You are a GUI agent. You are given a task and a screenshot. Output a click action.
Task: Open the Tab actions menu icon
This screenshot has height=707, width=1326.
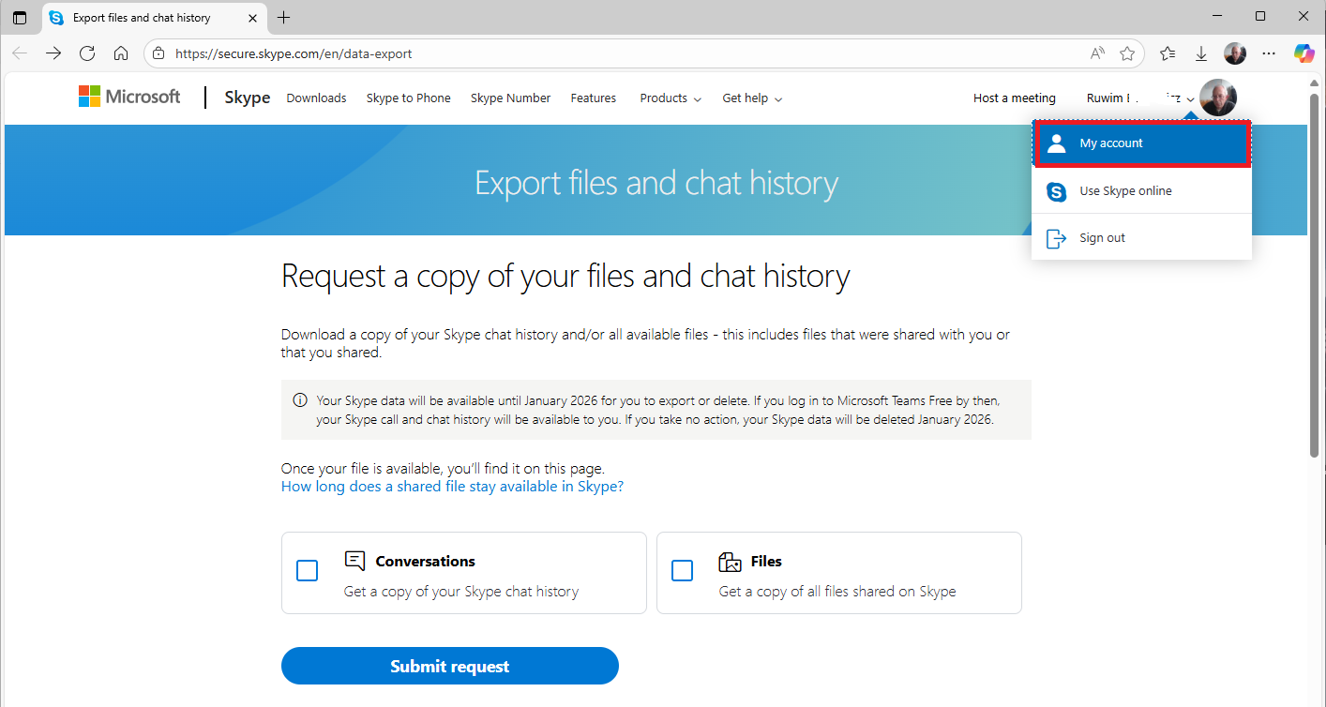(20, 18)
